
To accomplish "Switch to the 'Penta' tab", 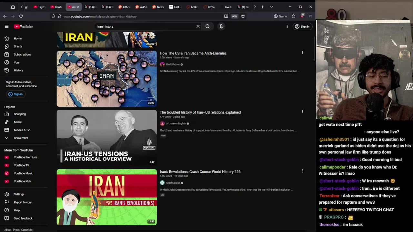I will (209, 7).
